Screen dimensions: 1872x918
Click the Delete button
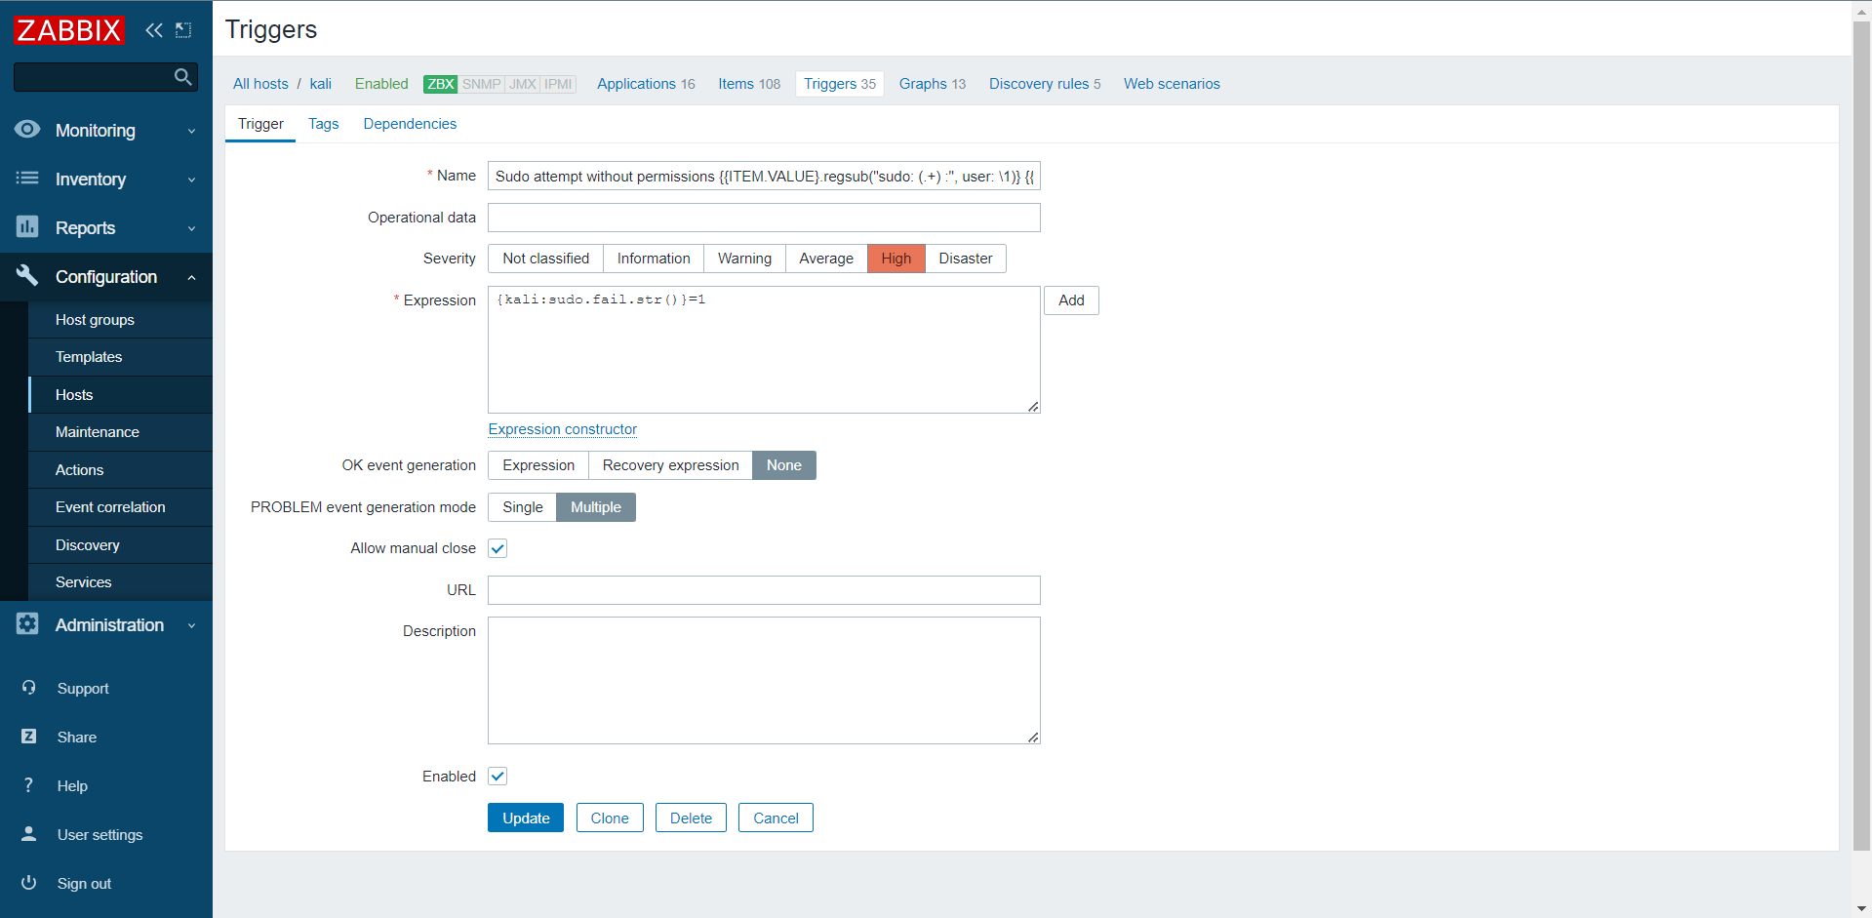click(x=691, y=818)
